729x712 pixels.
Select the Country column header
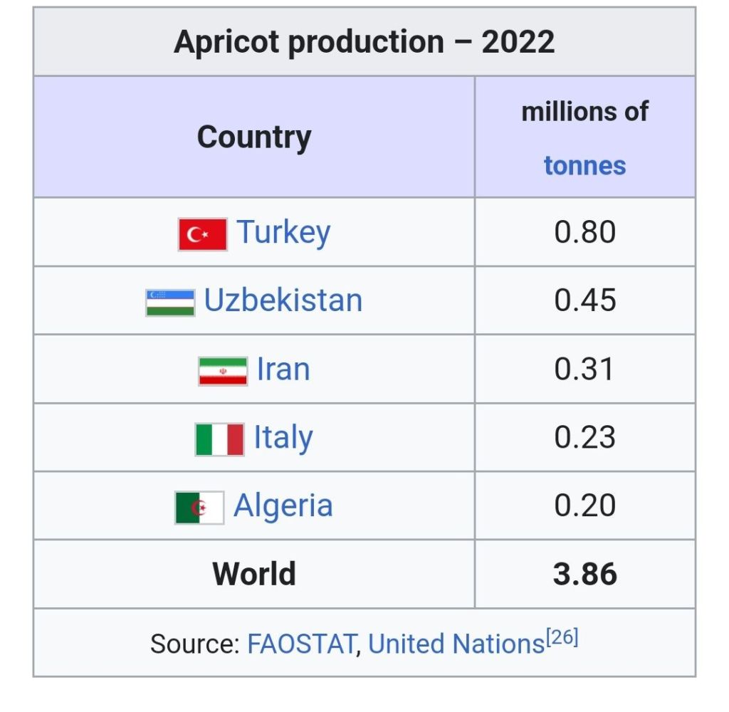254,137
